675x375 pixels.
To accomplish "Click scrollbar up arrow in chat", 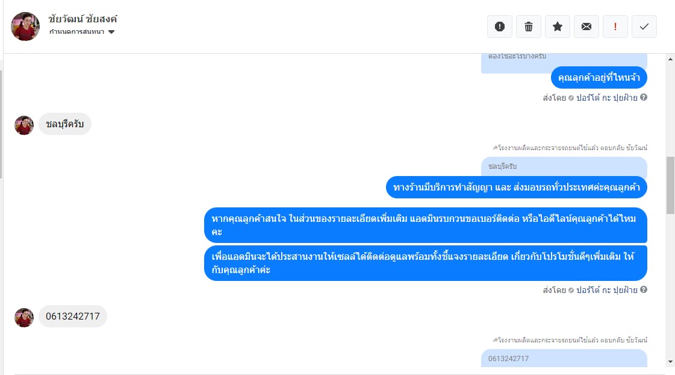I will pyautogui.click(x=670, y=60).
